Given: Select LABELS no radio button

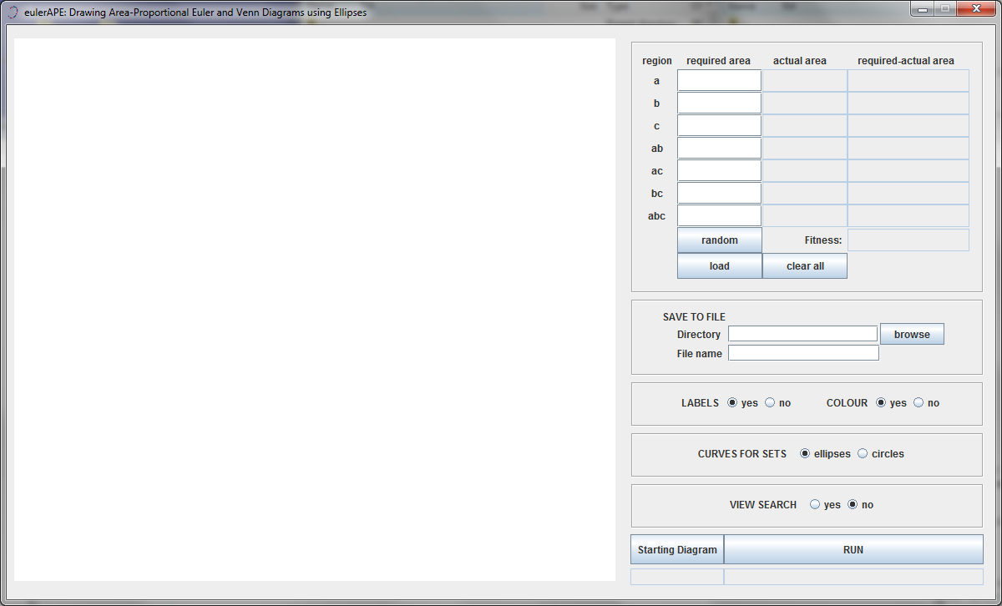Looking at the screenshot, I should pos(770,402).
